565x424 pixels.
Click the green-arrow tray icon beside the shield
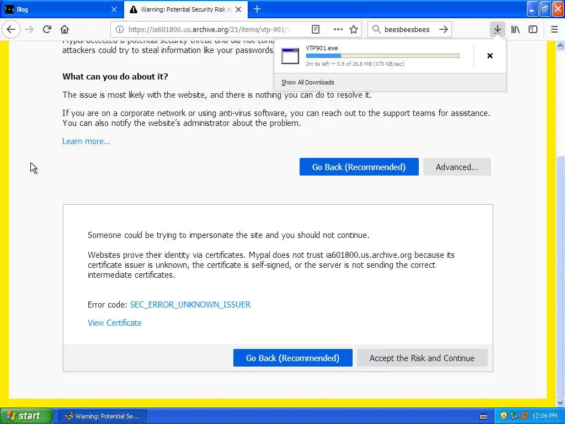(514, 416)
